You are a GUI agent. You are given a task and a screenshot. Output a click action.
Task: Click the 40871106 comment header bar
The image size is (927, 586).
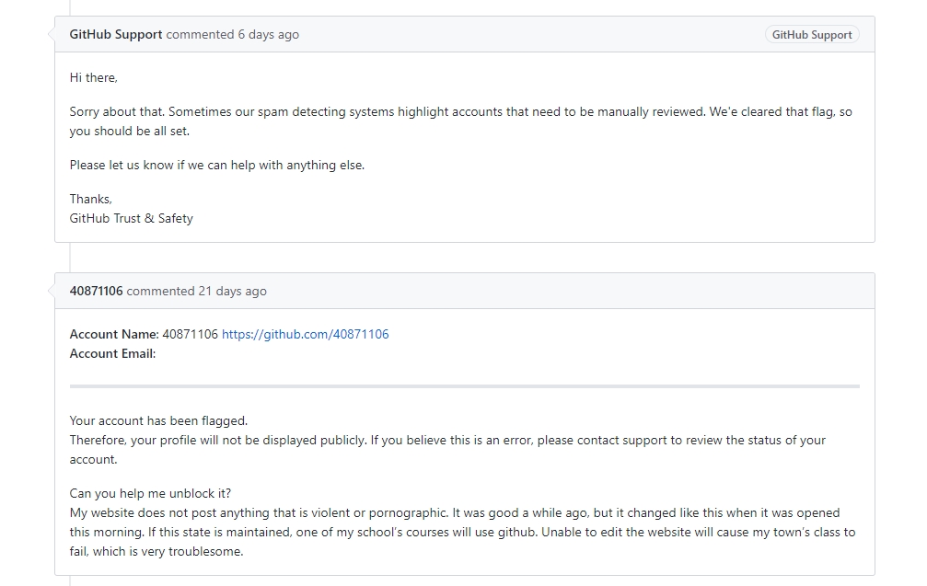coord(465,291)
